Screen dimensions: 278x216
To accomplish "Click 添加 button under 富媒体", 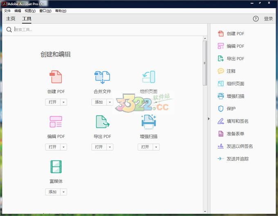I will [x=53, y=192].
